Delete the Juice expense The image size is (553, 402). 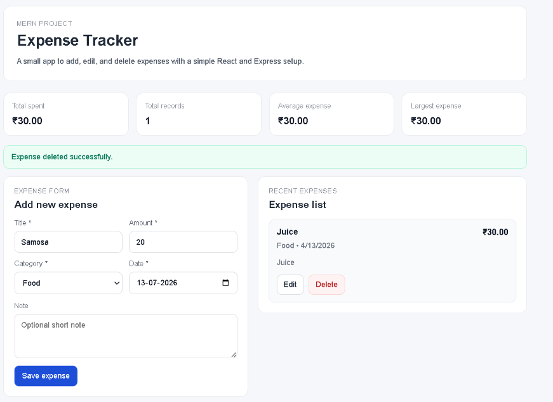(x=326, y=285)
